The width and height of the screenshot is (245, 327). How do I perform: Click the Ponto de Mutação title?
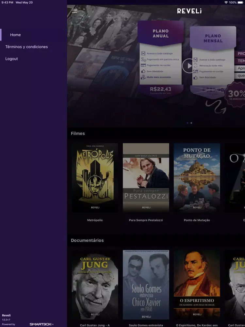click(197, 220)
